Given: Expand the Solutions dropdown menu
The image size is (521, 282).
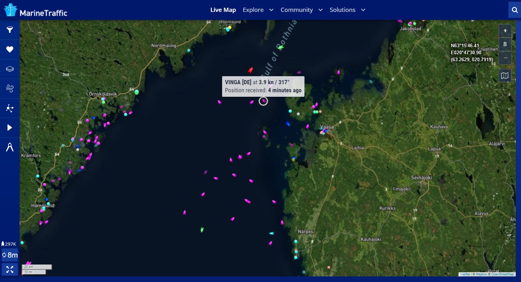Looking at the screenshot, I should pos(347,10).
